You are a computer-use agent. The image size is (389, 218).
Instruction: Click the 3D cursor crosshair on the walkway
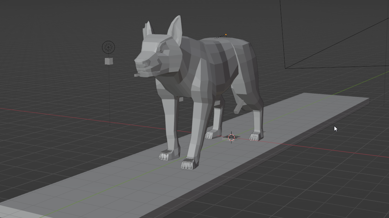coord(231,138)
